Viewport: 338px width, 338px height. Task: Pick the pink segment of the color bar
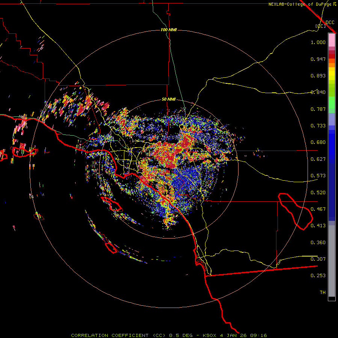point(332,40)
